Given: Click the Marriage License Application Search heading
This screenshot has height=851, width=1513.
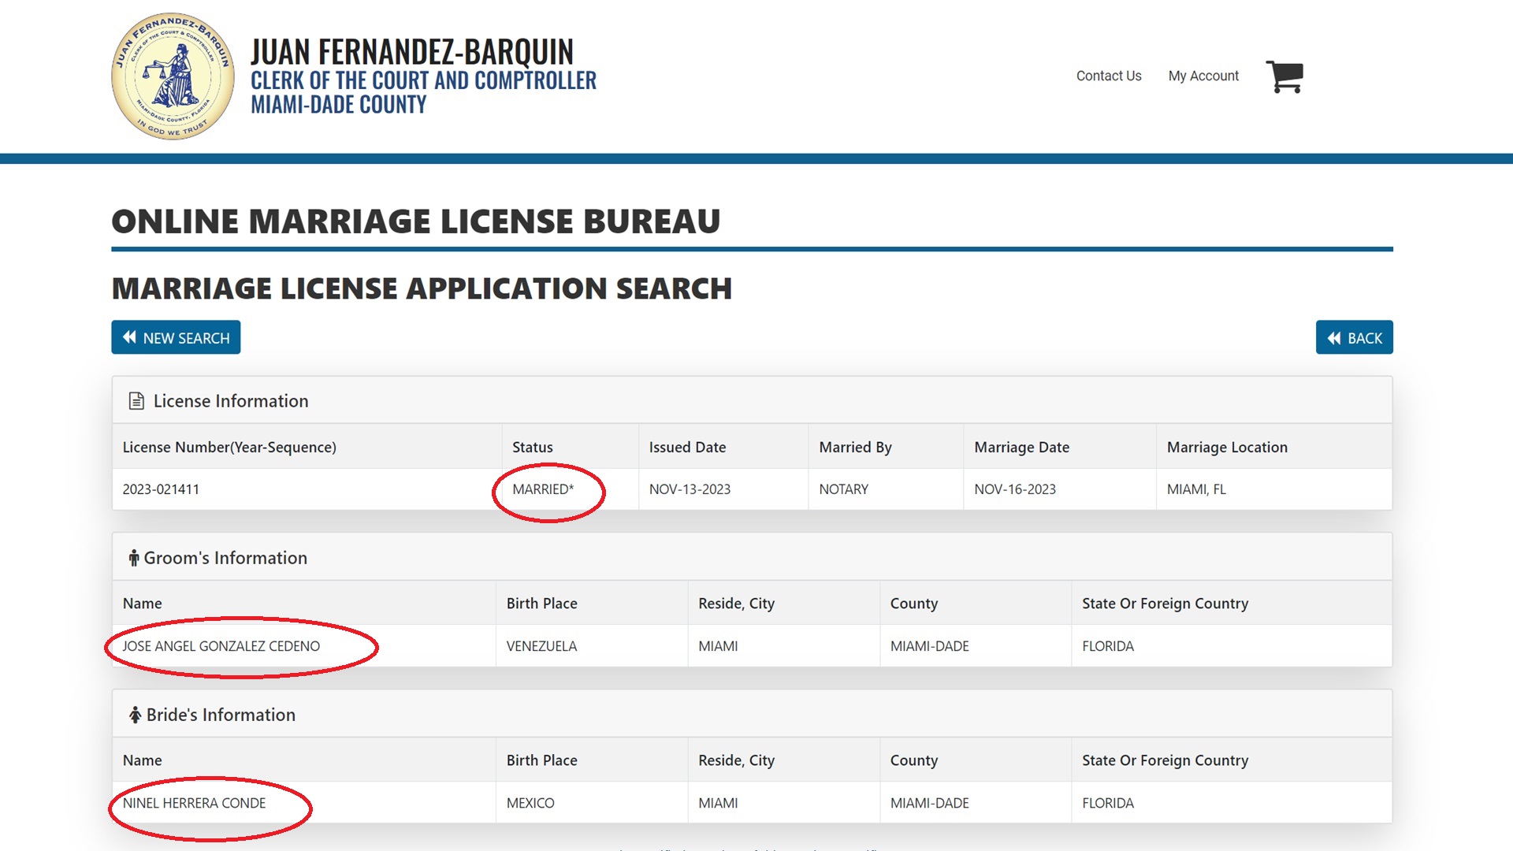Looking at the screenshot, I should pos(422,288).
